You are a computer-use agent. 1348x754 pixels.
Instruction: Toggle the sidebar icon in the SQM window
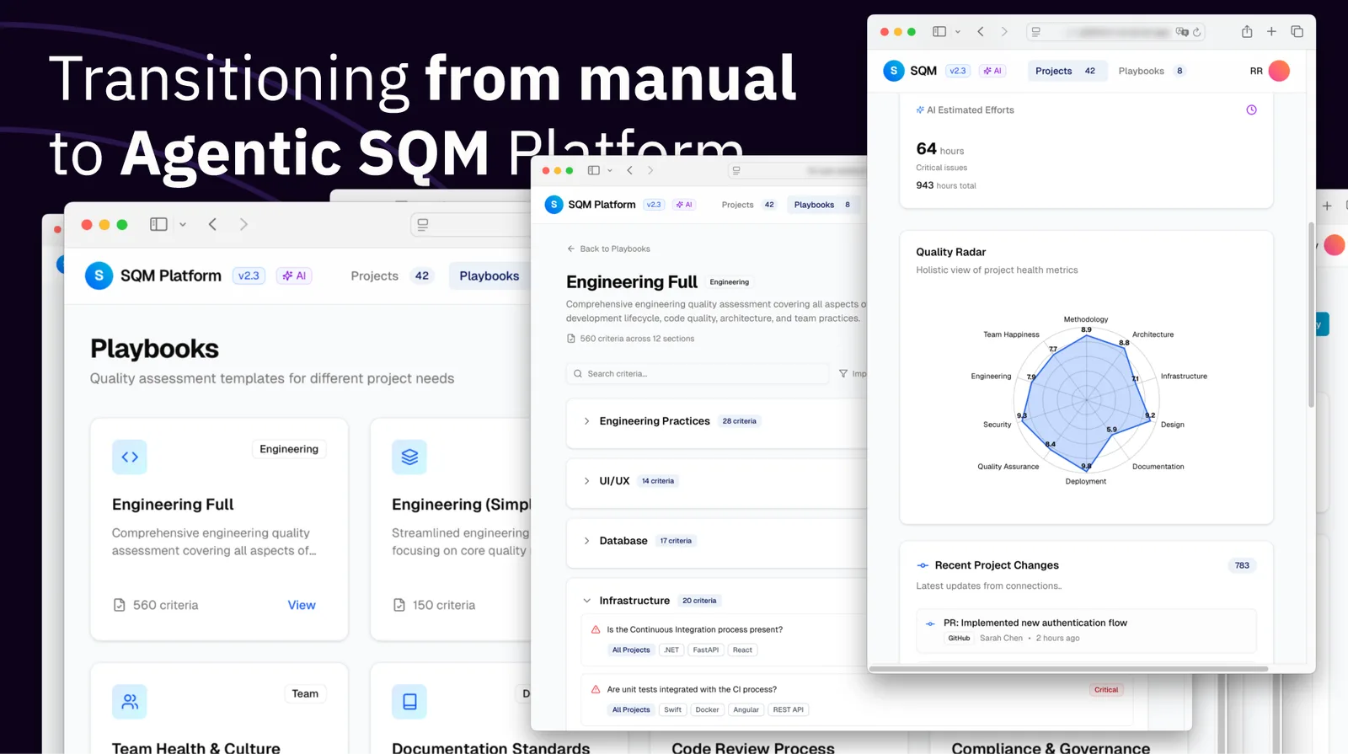point(939,32)
